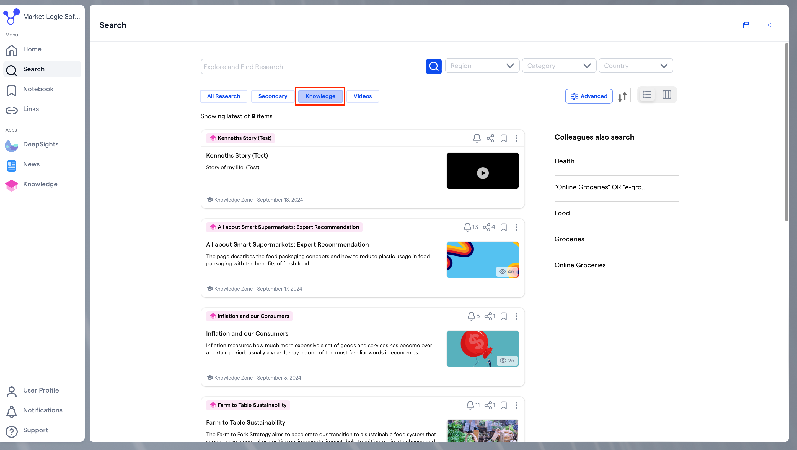Open Farm to Table market thumbnail

[x=483, y=431]
